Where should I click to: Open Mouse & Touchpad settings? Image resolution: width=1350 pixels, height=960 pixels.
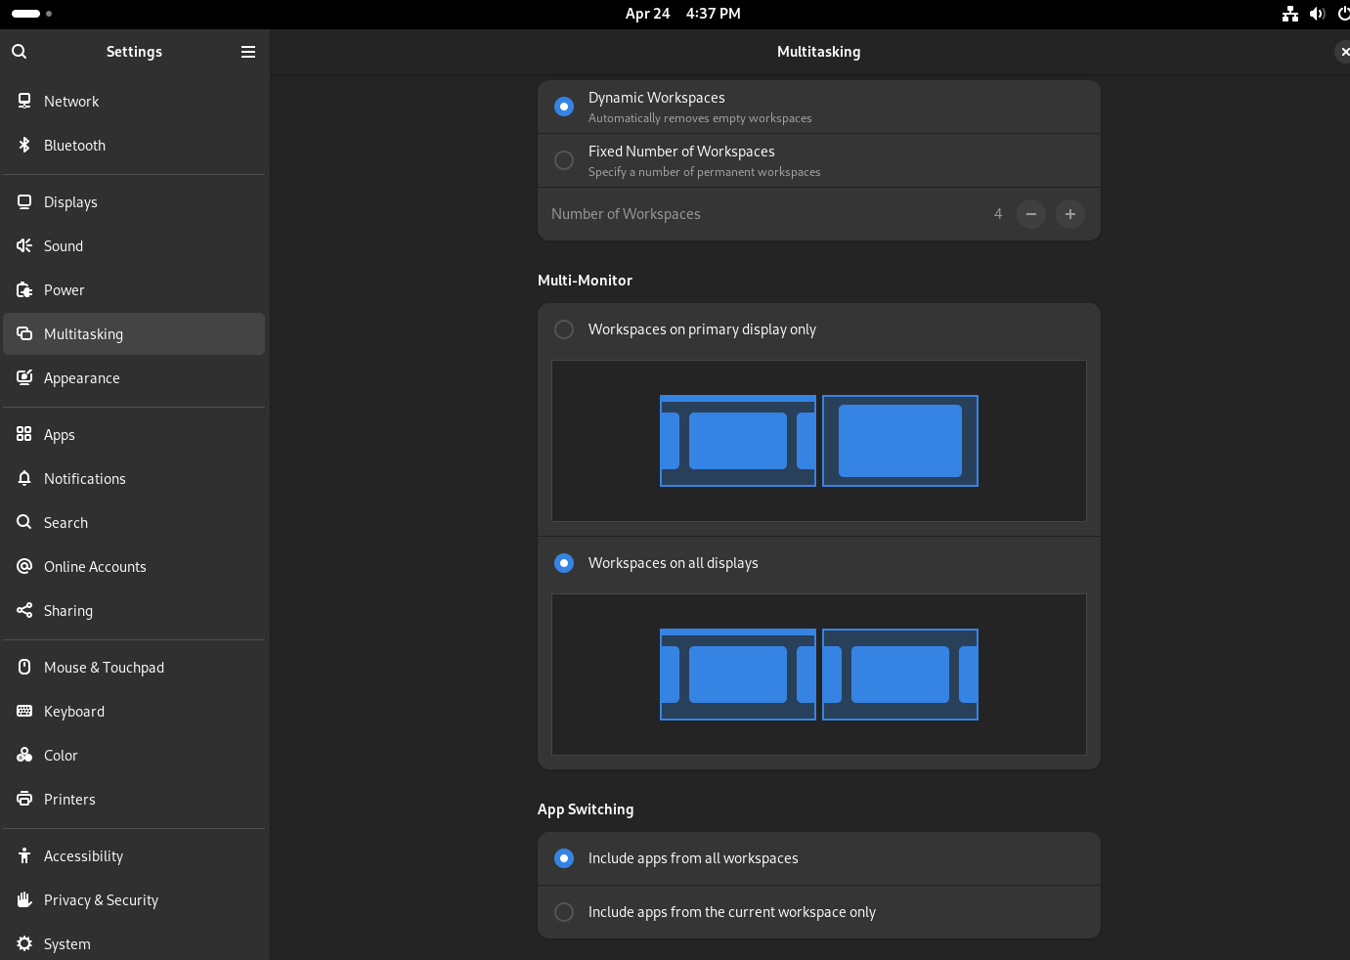[x=104, y=668]
